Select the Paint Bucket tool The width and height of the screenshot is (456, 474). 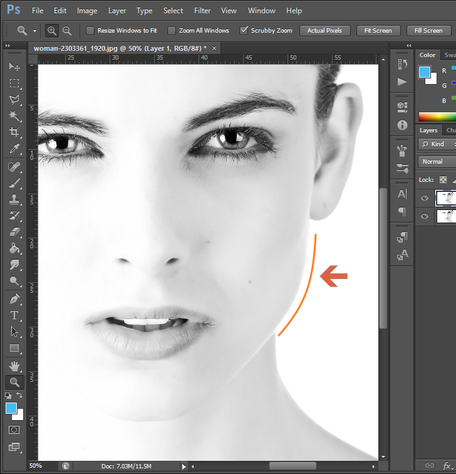pos(14,248)
